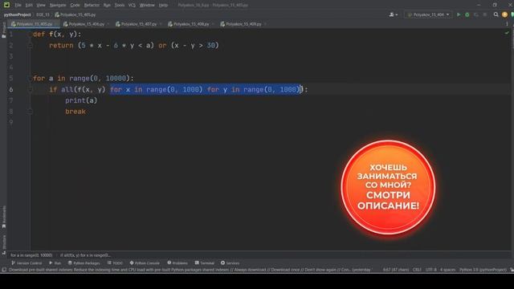Click the PyCharm logo icon
The width and height of the screenshot is (514, 289).
6,5
